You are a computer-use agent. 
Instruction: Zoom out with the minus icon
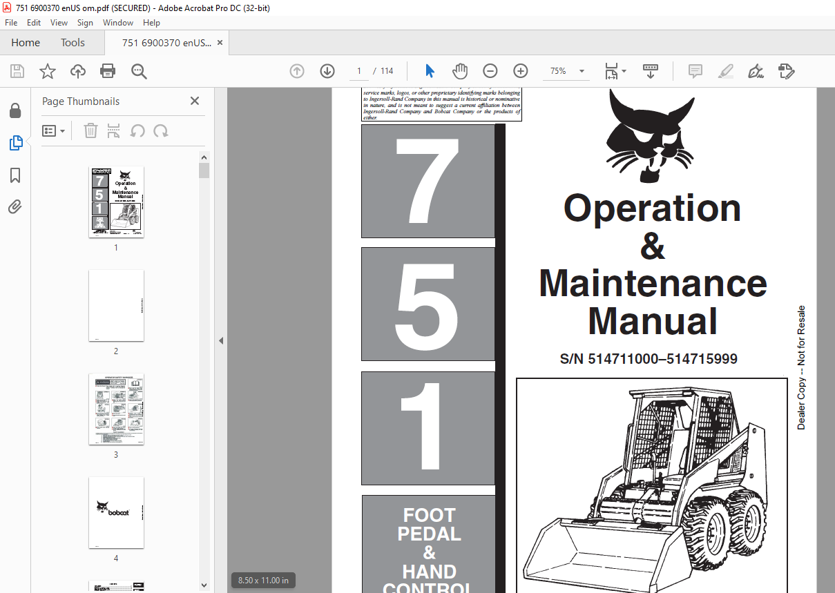(x=490, y=71)
